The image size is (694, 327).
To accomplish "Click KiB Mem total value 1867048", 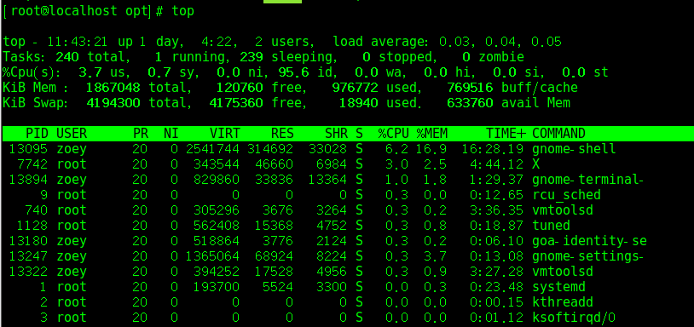I will coord(113,88).
